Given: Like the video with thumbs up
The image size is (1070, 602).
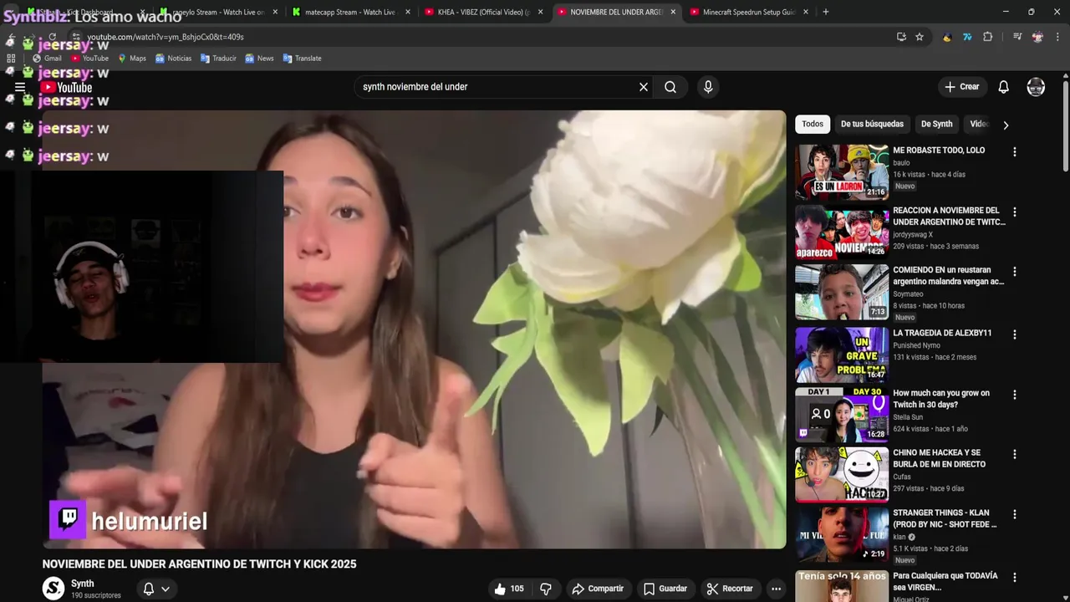Looking at the screenshot, I should [x=509, y=589].
